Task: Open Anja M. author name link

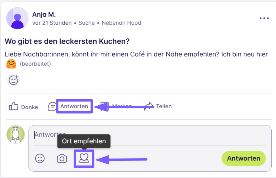Action: coord(44,15)
